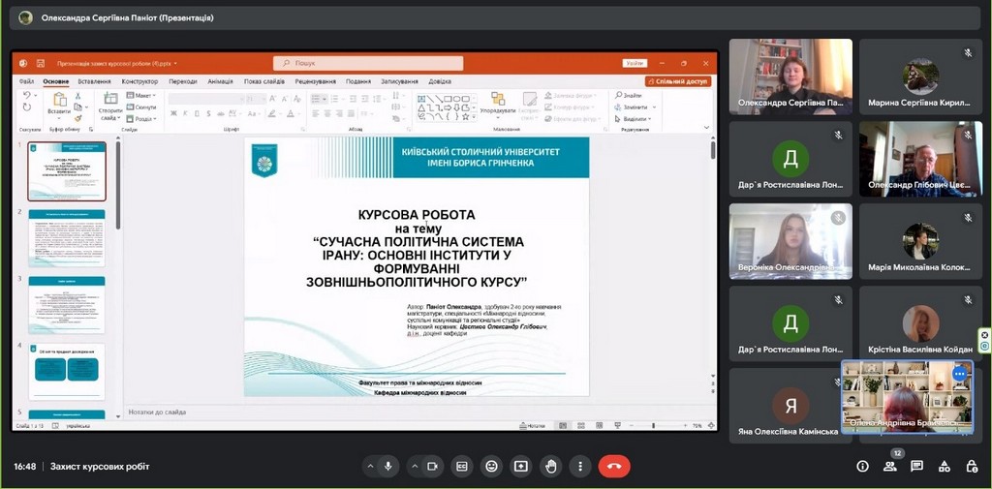This screenshot has height=489, width=992.
Task: Open the activities panel icon
Action: 945,466
